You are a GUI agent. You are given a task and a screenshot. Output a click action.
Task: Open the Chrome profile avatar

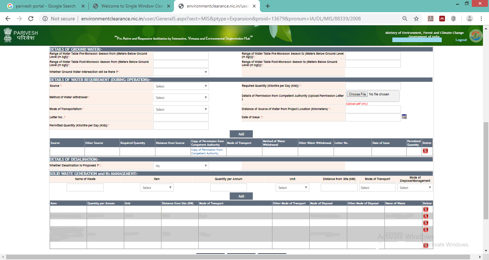pos(470,19)
